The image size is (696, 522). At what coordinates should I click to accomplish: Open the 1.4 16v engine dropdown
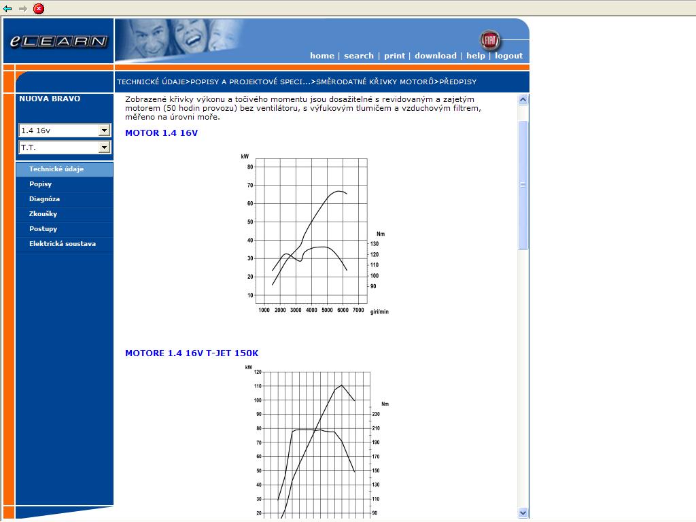tap(104, 130)
